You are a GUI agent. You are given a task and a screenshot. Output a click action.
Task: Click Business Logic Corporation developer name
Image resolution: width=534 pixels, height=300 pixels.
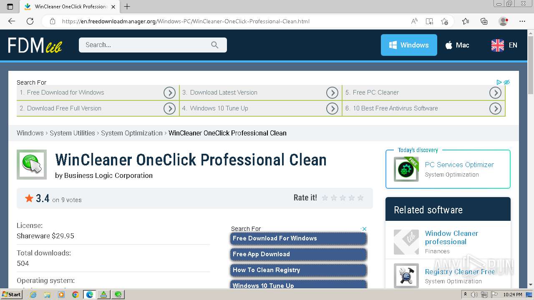[108, 175]
